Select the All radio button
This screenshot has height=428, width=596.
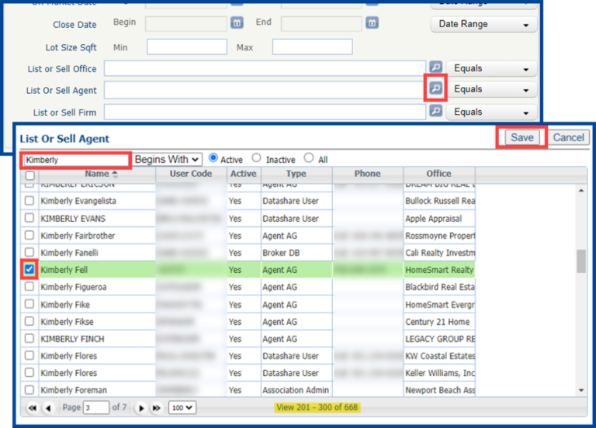[309, 157]
